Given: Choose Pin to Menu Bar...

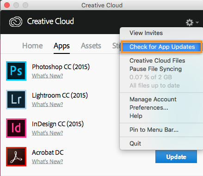Looking at the screenshot, I should [x=154, y=130].
